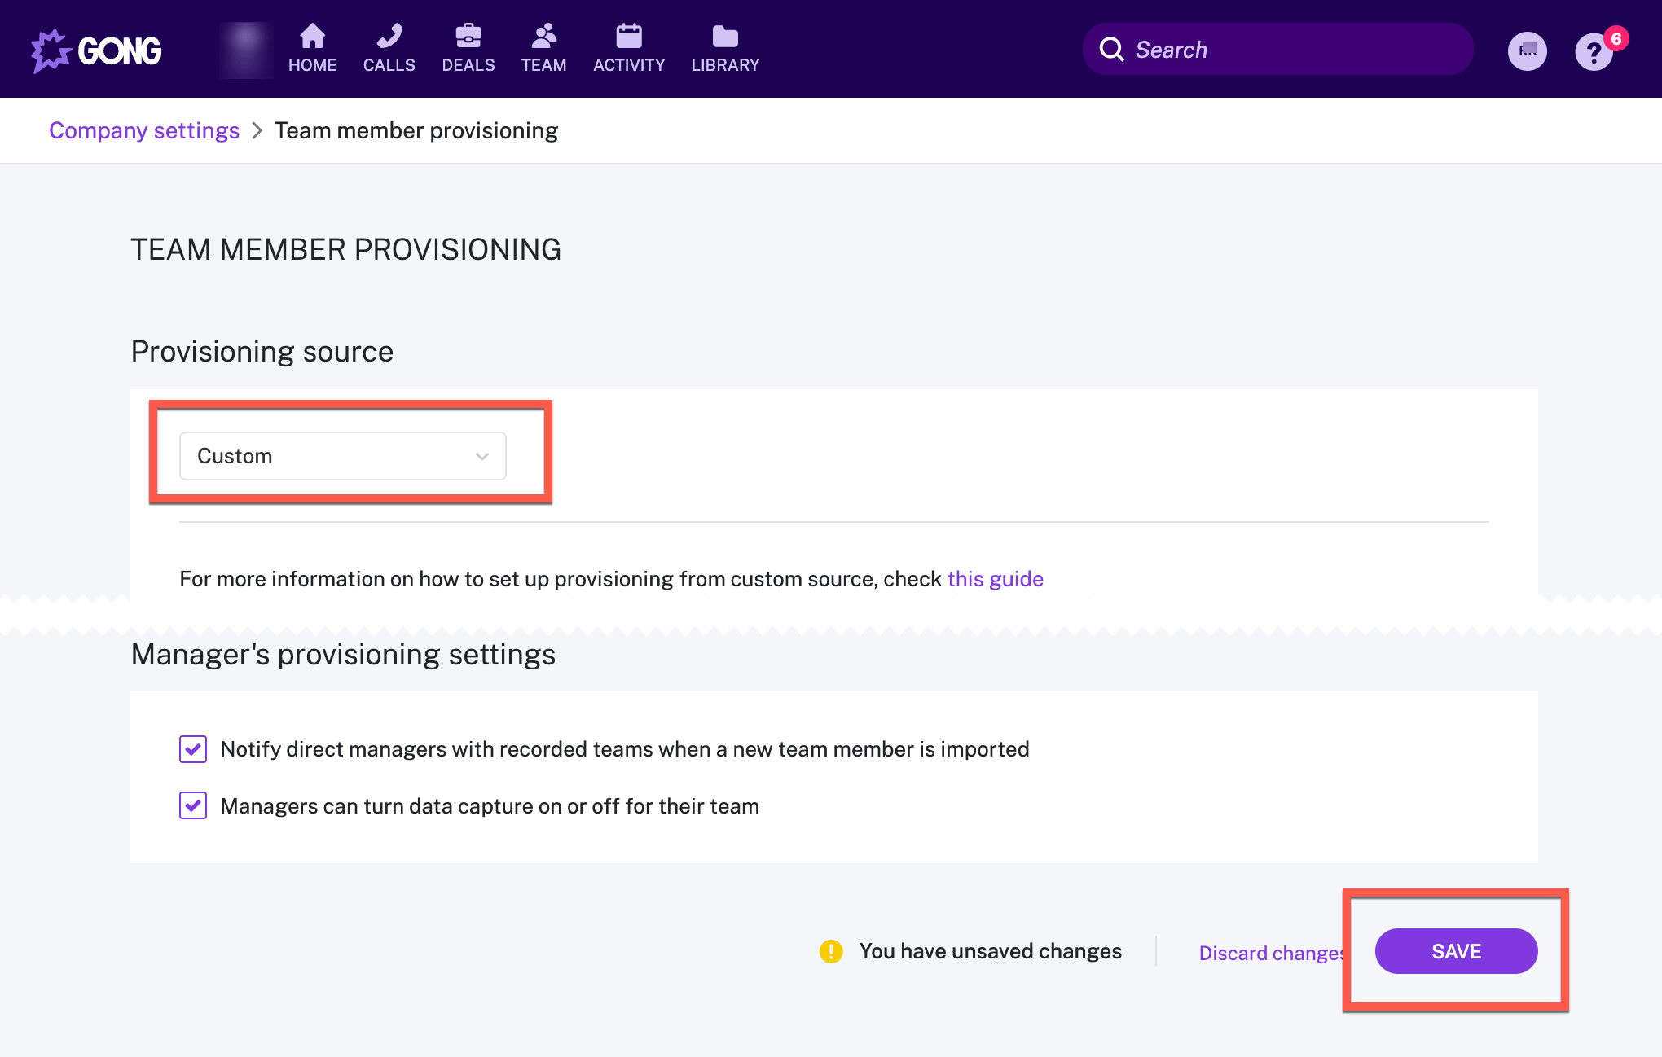Click the SAVE button
1662x1057 pixels.
1456,951
